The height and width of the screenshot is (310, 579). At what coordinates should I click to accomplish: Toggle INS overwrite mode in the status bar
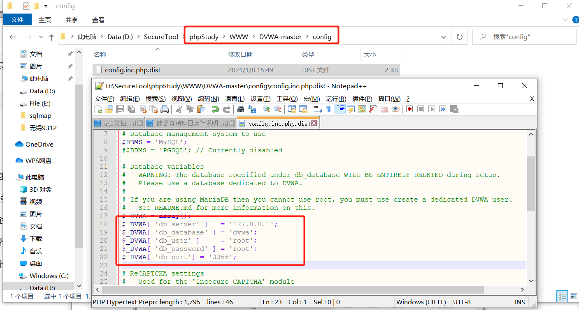click(519, 302)
